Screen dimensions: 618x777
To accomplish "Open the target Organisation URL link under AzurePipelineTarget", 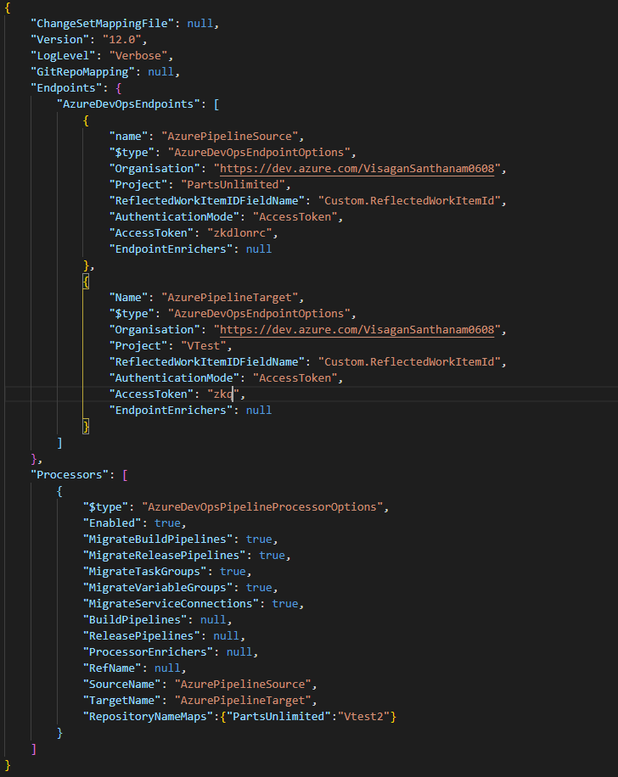I will coord(357,329).
